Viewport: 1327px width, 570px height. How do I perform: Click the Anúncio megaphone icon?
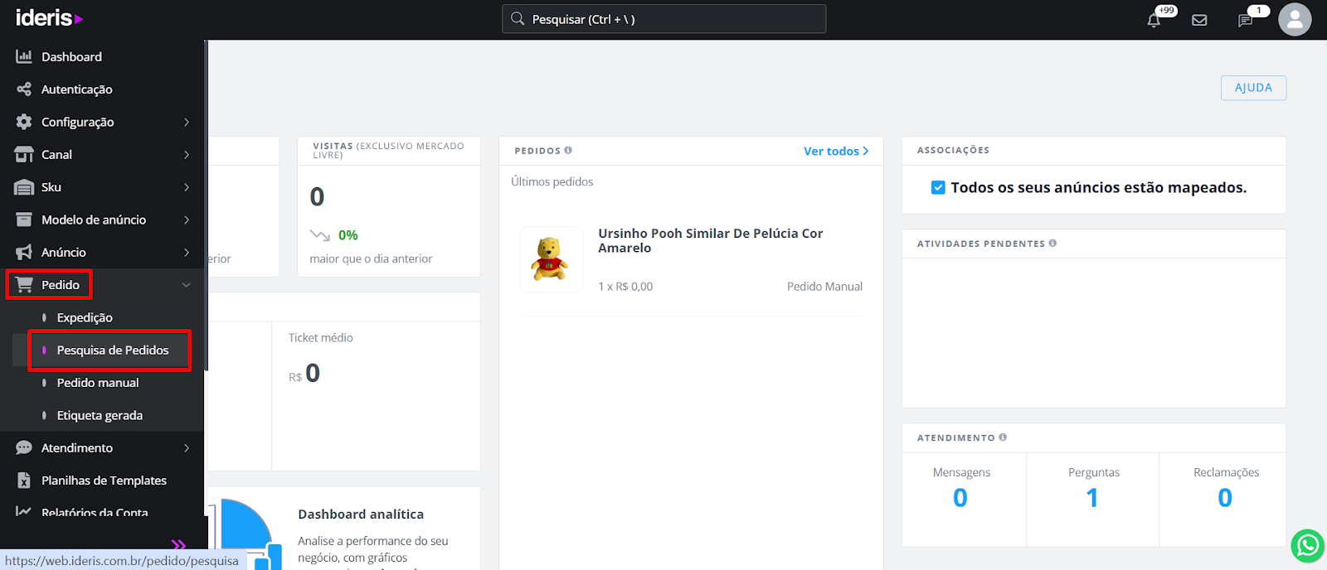click(24, 252)
